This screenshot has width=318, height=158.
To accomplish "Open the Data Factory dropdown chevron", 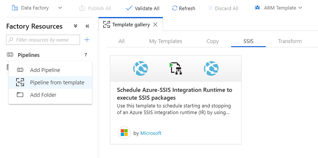I will (60, 8).
